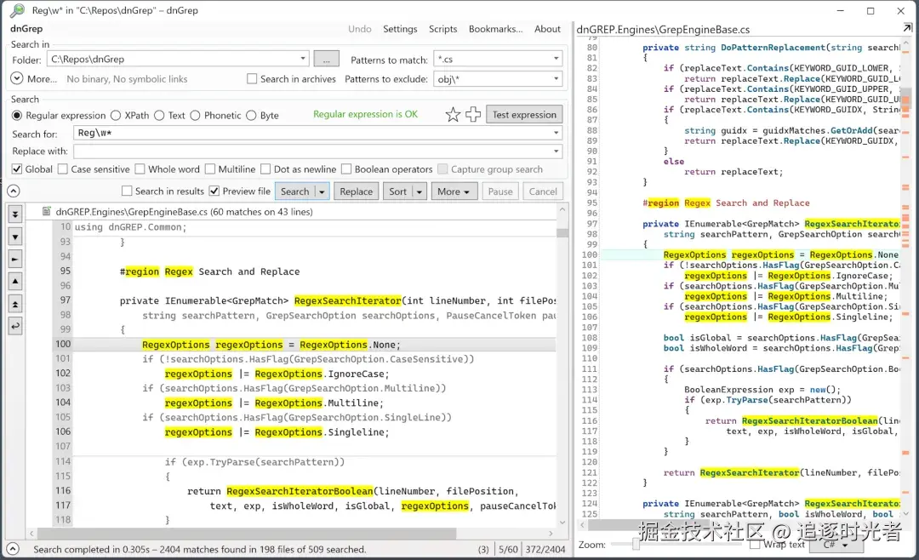Open the Patterns to match dropdown
This screenshot has height=560, width=919.
point(556,60)
